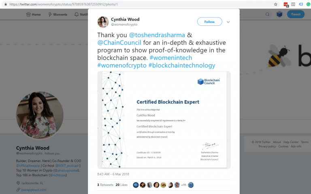Open the blue cube profile avatar menu
The image size is (311, 194).
tap(279, 14)
